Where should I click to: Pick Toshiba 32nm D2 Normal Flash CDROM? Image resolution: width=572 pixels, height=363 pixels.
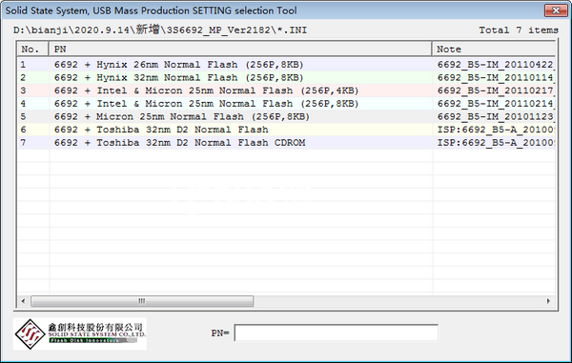coord(286,143)
